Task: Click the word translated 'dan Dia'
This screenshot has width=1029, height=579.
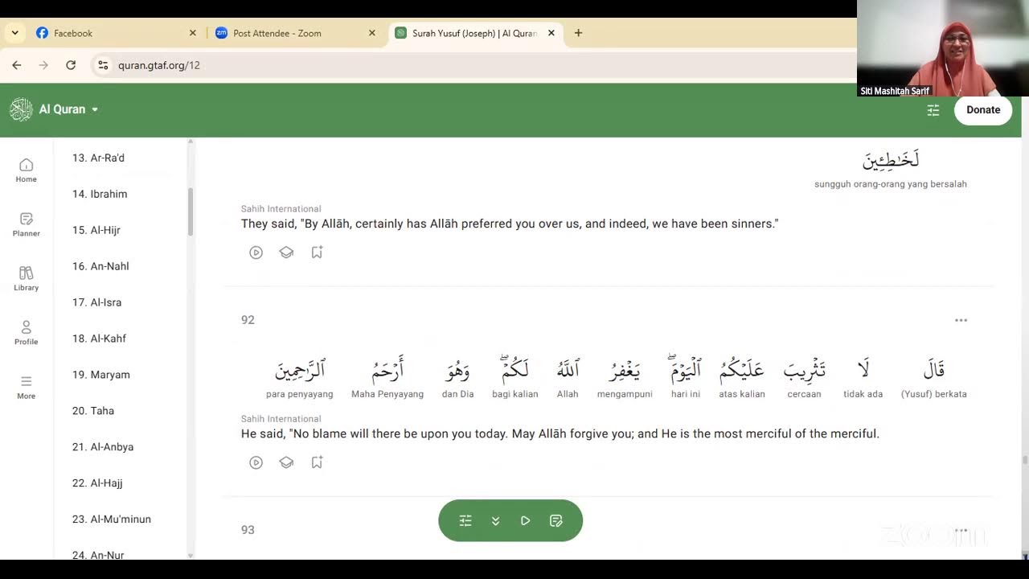Action: [x=457, y=369]
